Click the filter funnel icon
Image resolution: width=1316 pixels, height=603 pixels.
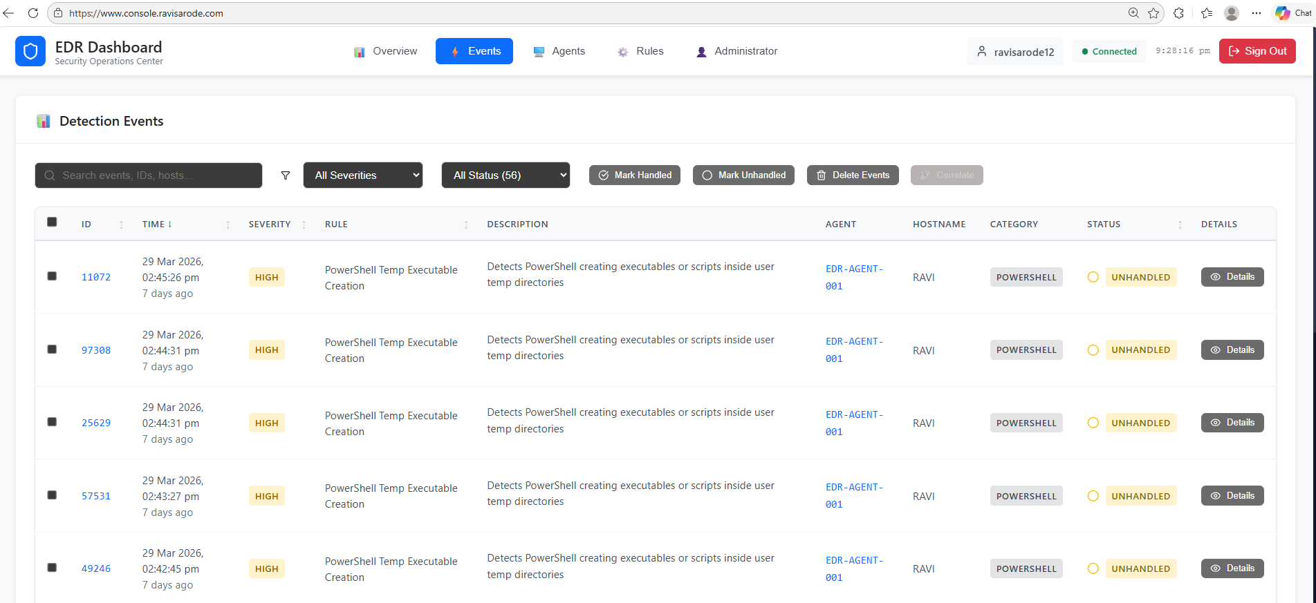click(x=286, y=175)
